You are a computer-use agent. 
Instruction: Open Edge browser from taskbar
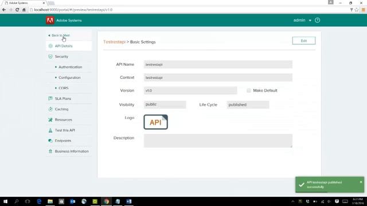pyautogui.click(x=39, y=201)
